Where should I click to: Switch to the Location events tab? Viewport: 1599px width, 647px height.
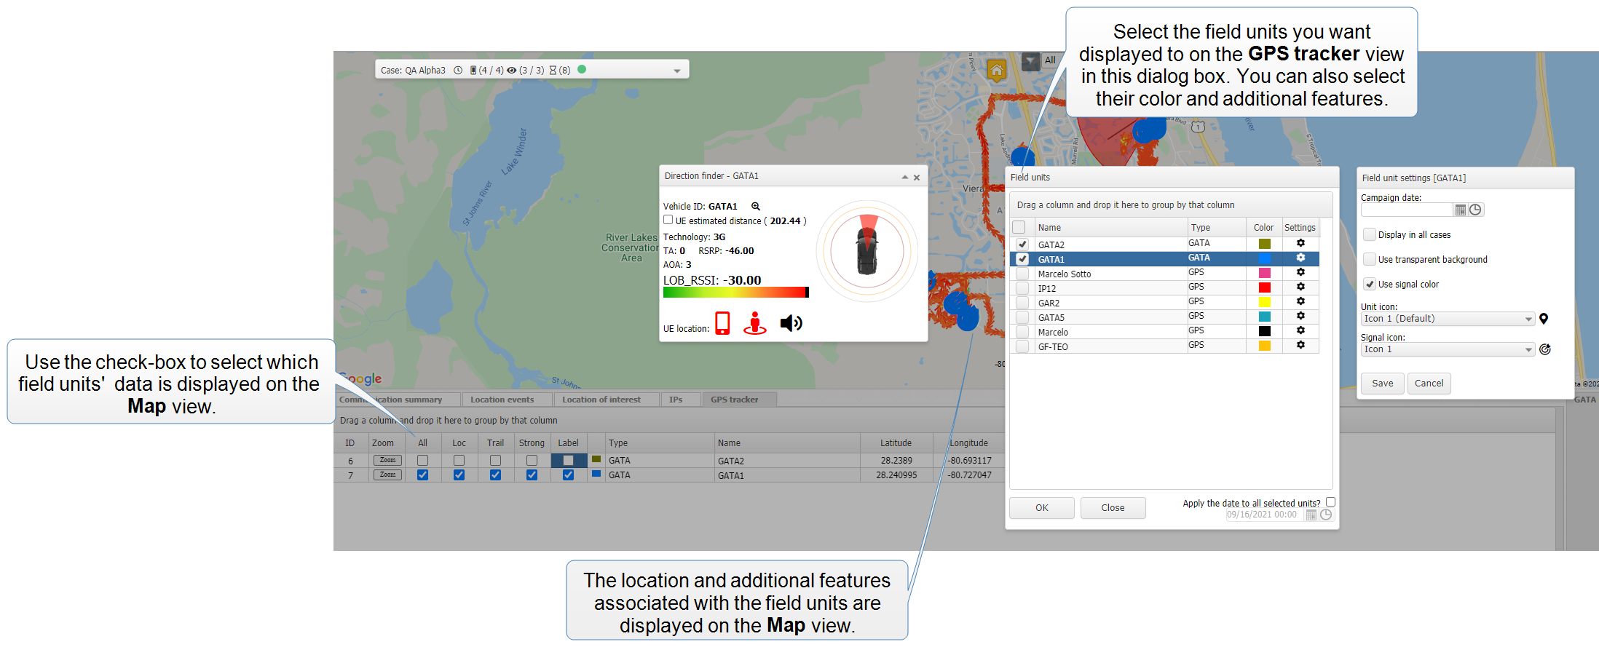(x=502, y=400)
